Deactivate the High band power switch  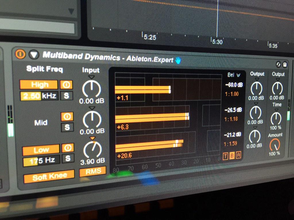click(x=66, y=85)
